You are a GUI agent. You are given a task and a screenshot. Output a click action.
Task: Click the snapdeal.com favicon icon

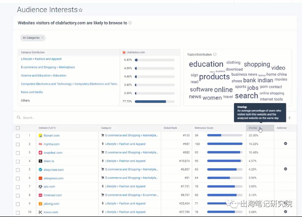point(40,153)
